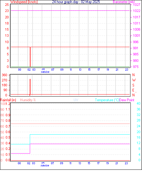Click the 'Temperature (°C)' legend label
142x171 pixels.
107,100
